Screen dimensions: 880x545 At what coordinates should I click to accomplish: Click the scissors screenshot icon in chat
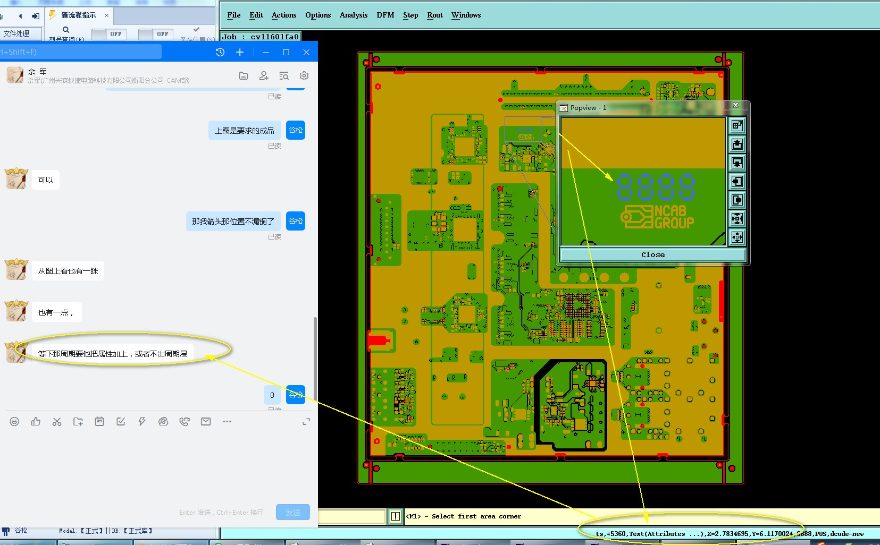57,421
